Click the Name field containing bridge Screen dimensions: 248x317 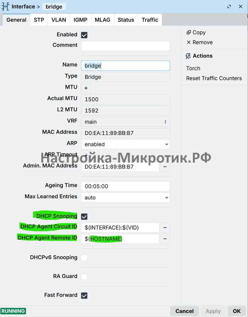[x=125, y=66]
